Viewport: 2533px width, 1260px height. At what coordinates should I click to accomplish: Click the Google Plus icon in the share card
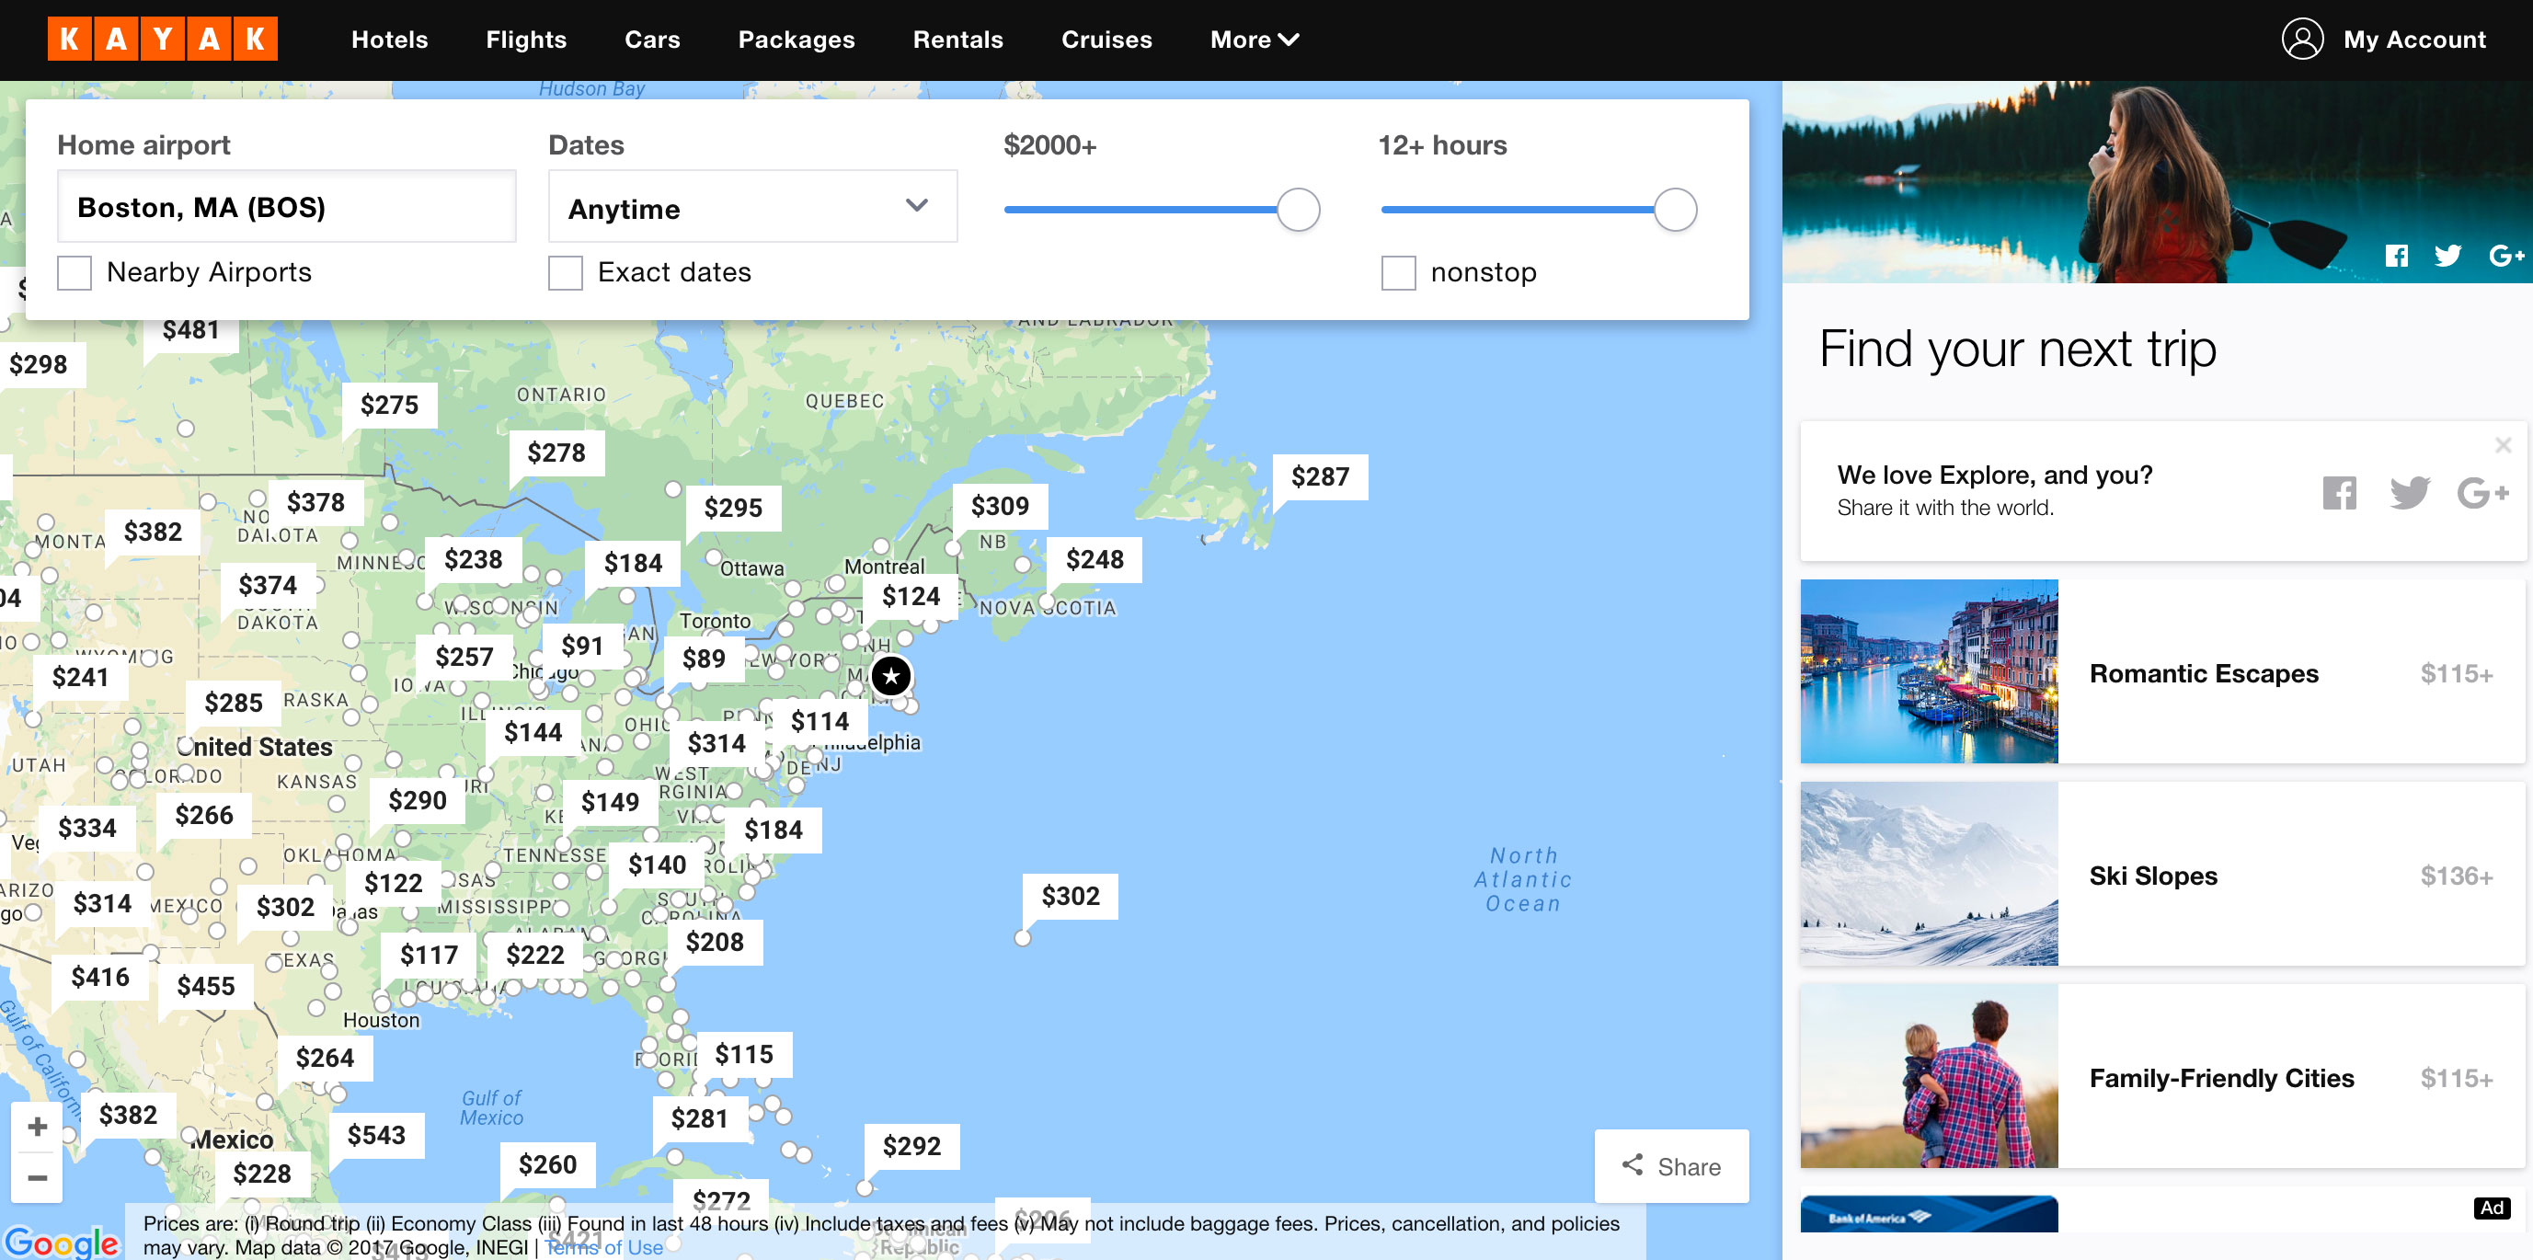tap(2481, 492)
